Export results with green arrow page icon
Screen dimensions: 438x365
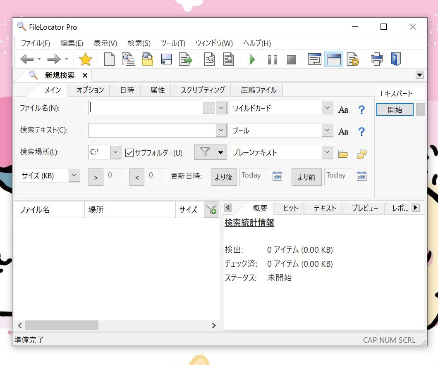click(x=185, y=59)
